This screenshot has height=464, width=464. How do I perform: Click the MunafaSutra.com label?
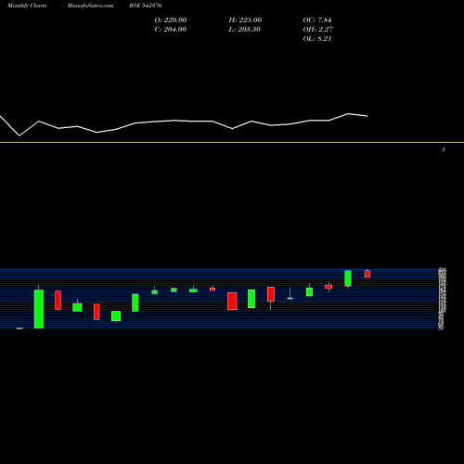(x=90, y=6)
